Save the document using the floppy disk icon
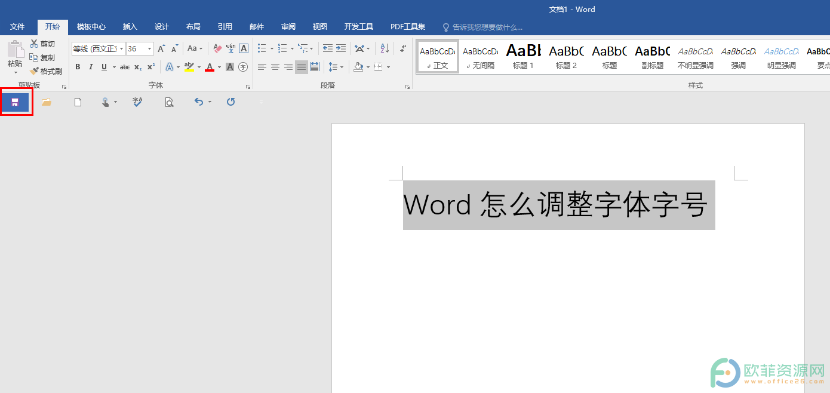 pyautogui.click(x=15, y=102)
